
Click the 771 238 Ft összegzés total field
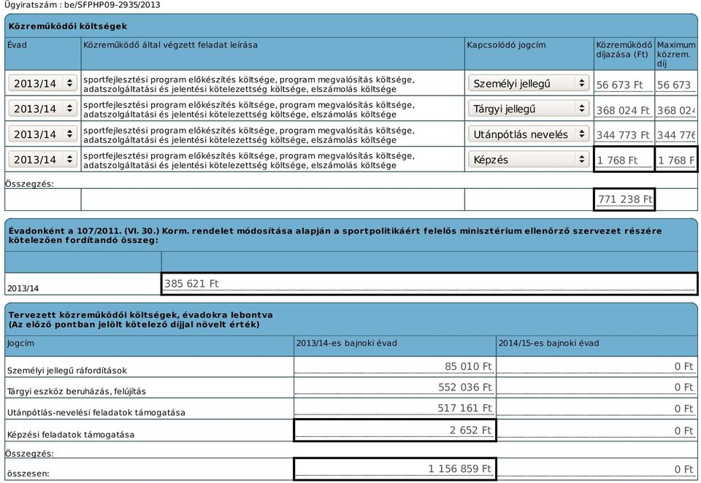(624, 199)
